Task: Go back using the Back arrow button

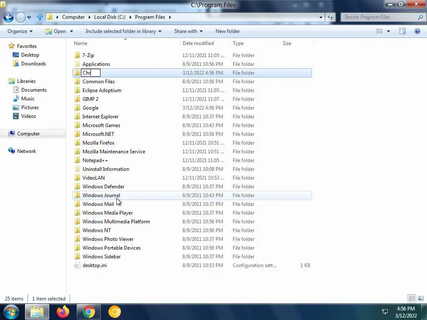Action: point(8,17)
